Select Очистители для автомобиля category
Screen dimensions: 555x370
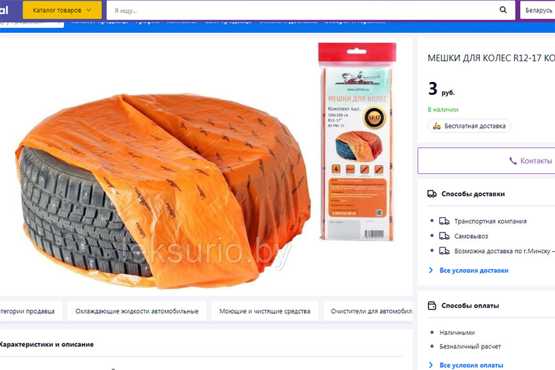368,311
